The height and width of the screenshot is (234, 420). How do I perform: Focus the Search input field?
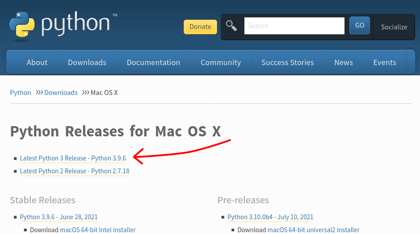click(x=294, y=26)
